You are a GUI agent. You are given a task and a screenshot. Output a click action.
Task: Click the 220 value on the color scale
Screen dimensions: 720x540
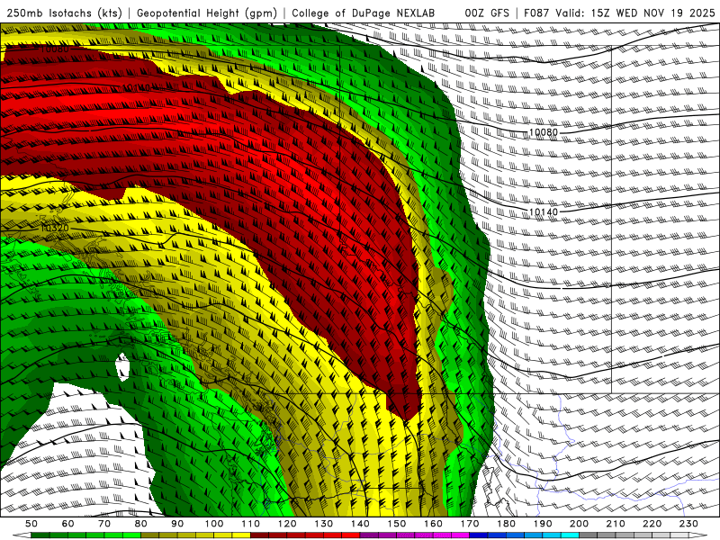pos(652,524)
